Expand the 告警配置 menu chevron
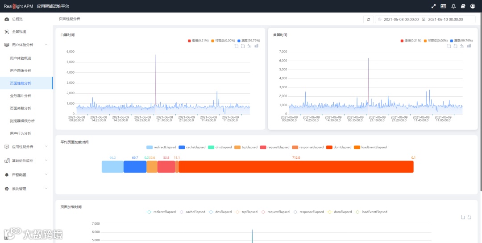 pyautogui.click(x=46, y=174)
